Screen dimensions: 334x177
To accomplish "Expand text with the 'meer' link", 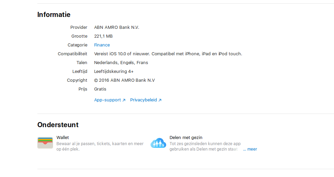I will 250,149.
